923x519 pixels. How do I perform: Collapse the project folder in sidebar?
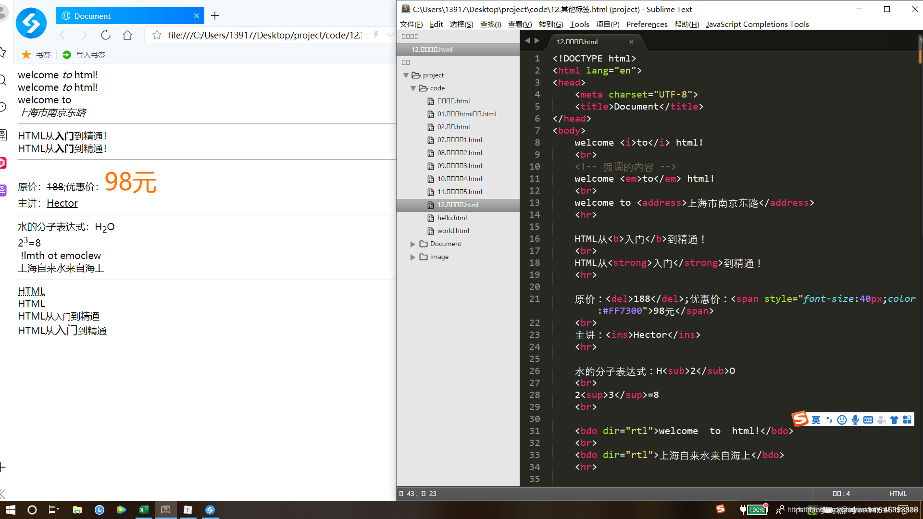406,75
